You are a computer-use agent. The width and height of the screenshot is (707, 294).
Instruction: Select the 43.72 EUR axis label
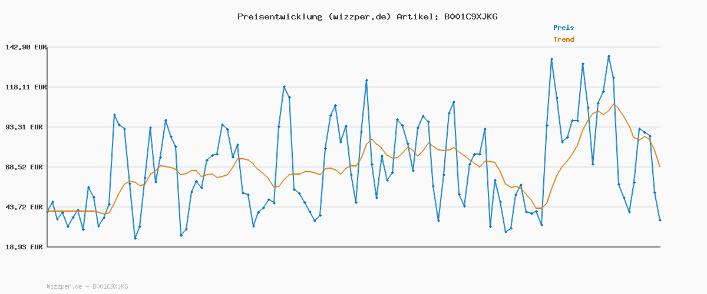click(x=27, y=207)
